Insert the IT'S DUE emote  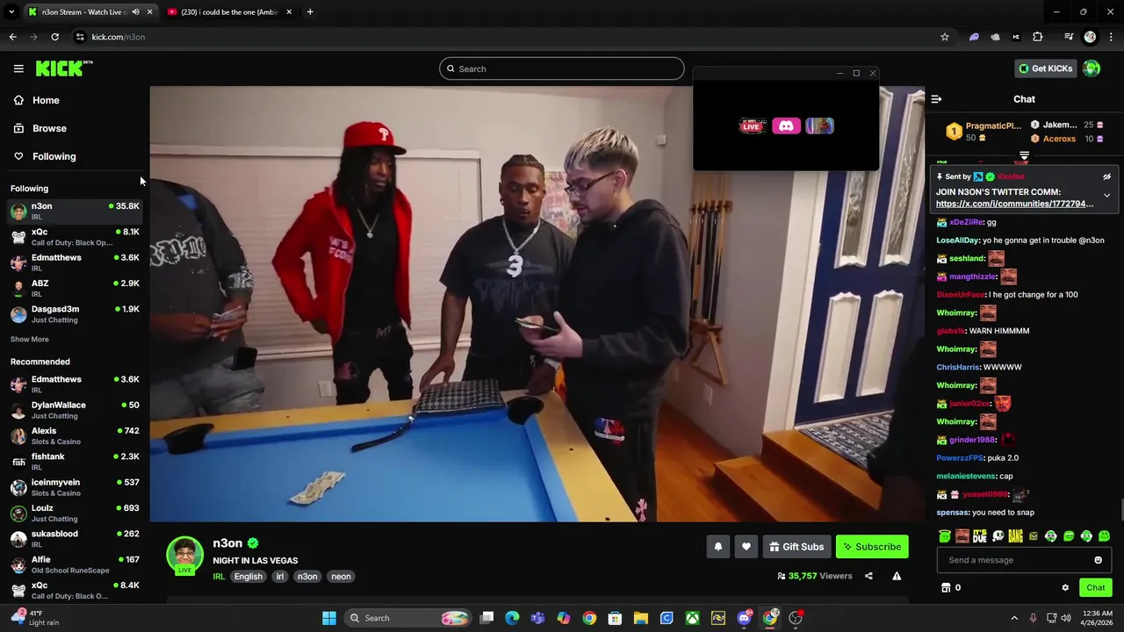pyautogui.click(x=980, y=536)
